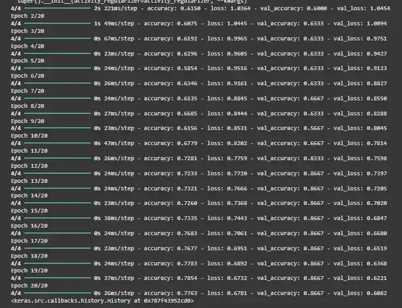This screenshot has width=402, height=308.
Task: Click the Epoch 10 progress bar
Action: click(x=58, y=143)
